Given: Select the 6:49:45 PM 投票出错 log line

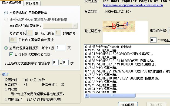Looking at the screenshot, I should [101, 50].
